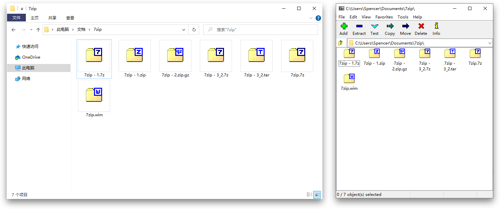Open the 共享 ribbon tab in Explorer
Image resolution: width=500 pixels, height=209 pixels.
[x=52, y=18]
